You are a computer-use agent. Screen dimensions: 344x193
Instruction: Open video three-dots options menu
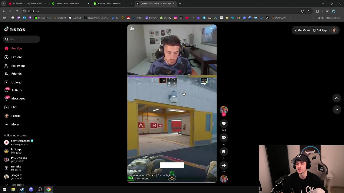(x=212, y=29)
